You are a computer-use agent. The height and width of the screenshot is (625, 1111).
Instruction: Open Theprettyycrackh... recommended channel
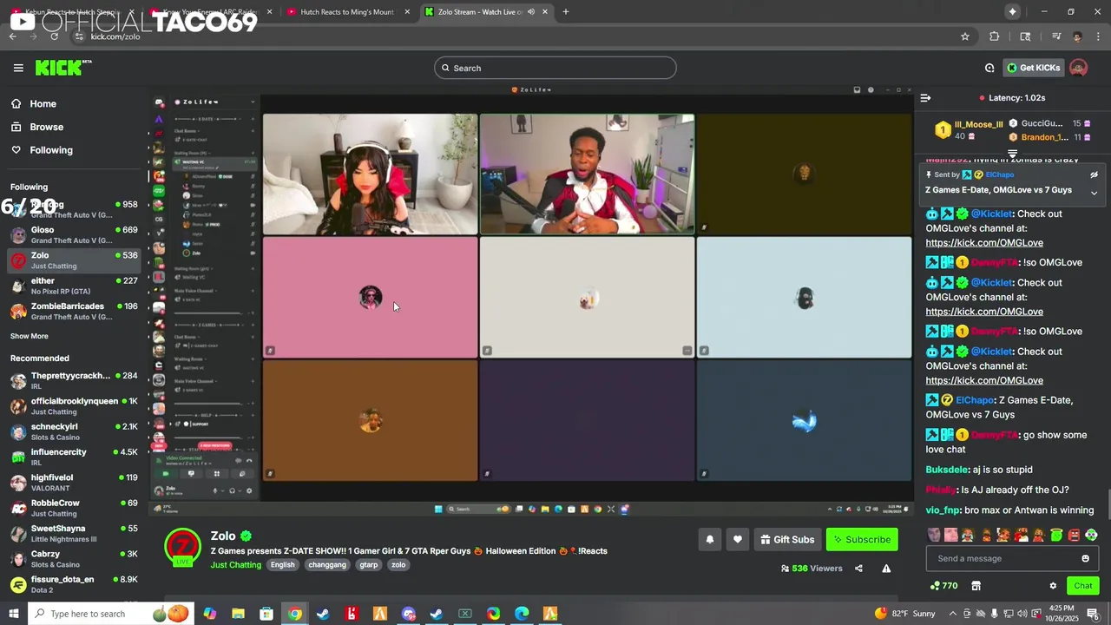pos(74,381)
